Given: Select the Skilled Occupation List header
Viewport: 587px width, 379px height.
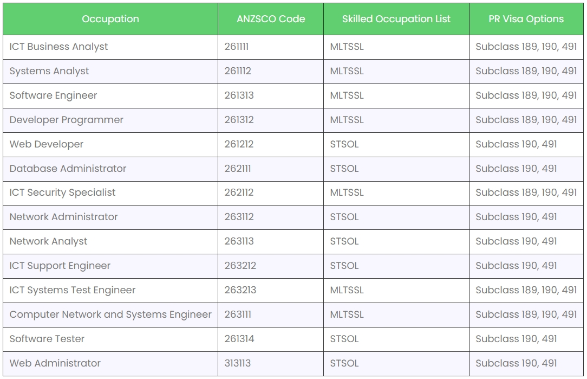Looking at the screenshot, I should pos(396,19).
